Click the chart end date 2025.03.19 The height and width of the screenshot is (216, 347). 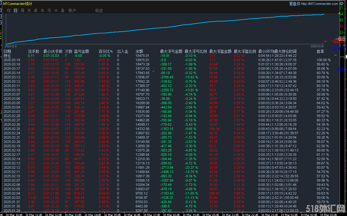[x=317, y=46]
